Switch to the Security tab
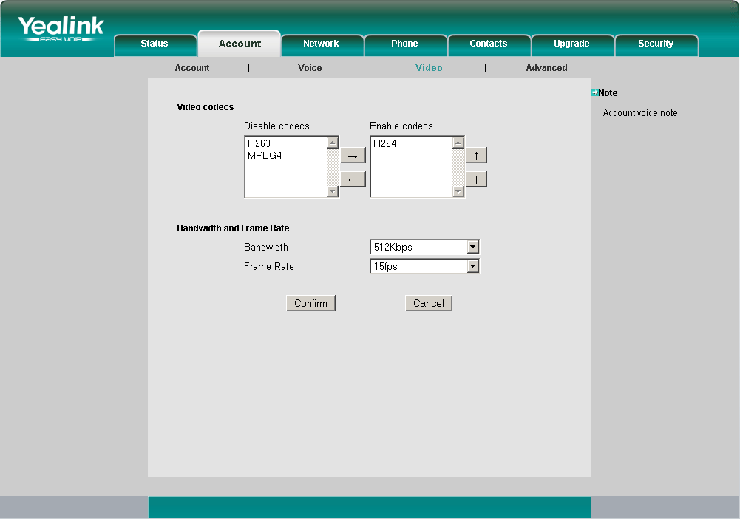 click(x=656, y=44)
